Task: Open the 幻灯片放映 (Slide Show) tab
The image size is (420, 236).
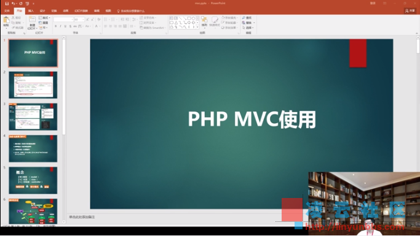Action: (81, 11)
